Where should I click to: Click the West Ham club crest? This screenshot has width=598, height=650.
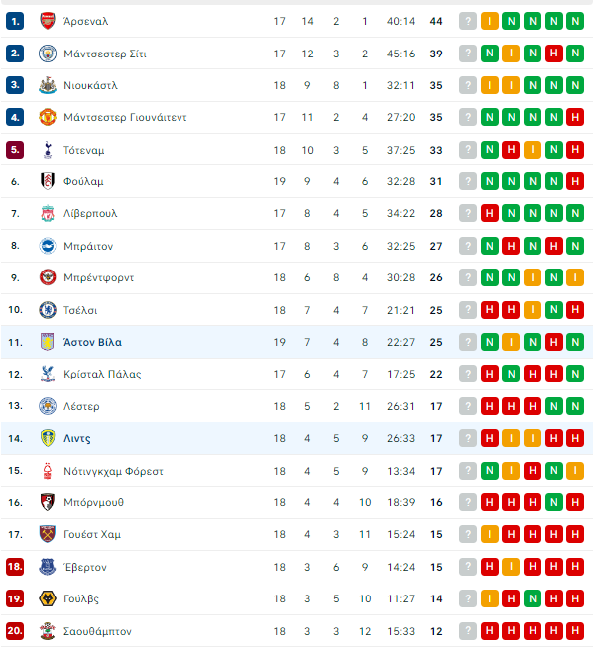[48, 534]
